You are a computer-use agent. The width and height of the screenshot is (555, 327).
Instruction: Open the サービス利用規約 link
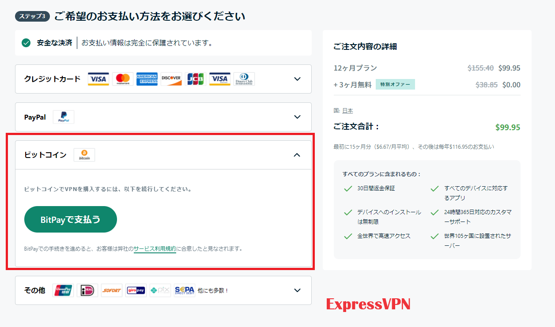(x=155, y=248)
